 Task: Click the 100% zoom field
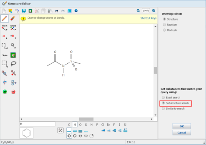tap(146, 11)
